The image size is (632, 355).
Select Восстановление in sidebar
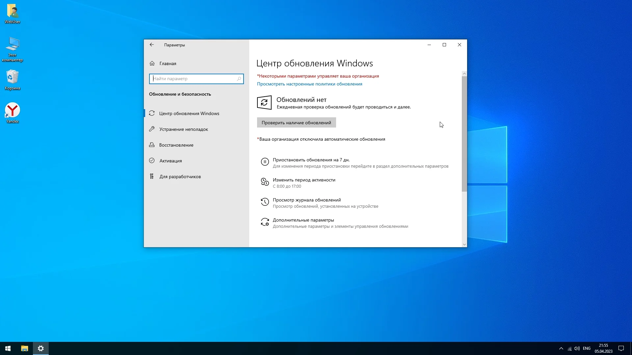coord(176,145)
